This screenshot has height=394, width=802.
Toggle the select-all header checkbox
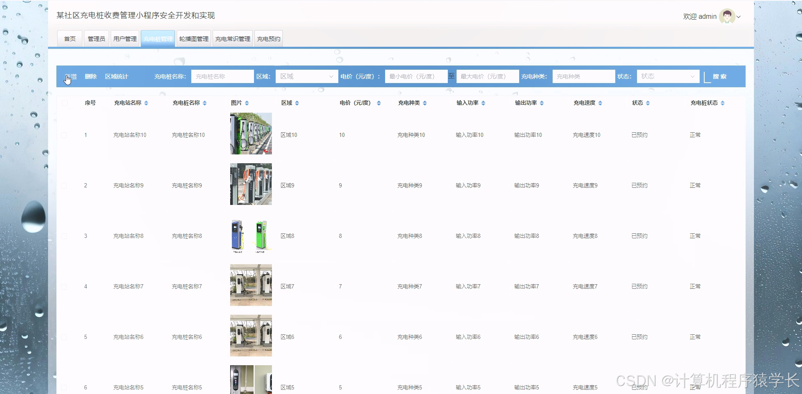(x=64, y=103)
